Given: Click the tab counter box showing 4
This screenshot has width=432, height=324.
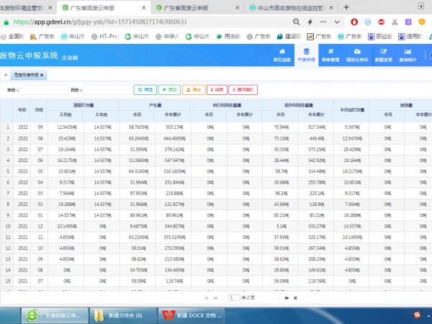Looking at the screenshot, I should pyautogui.click(x=421, y=6).
